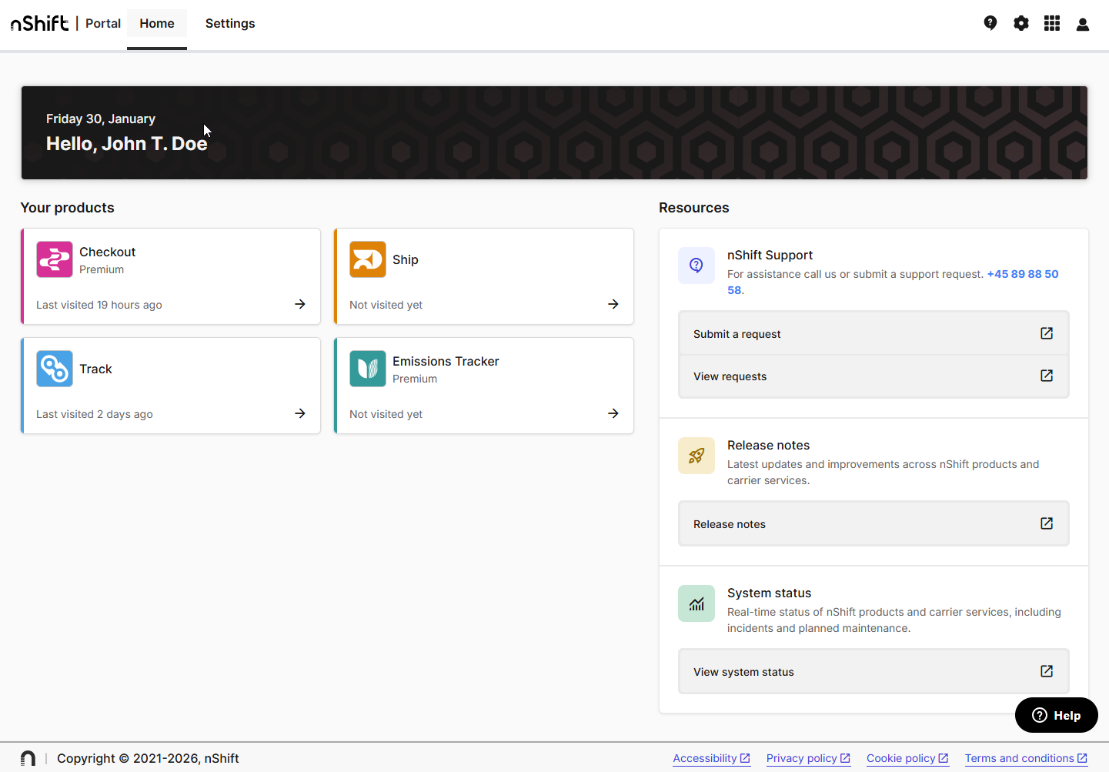The width and height of the screenshot is (1109, 772).
Task: Click the Emissions Tracker leaf icon
Action: pos(368,369)
